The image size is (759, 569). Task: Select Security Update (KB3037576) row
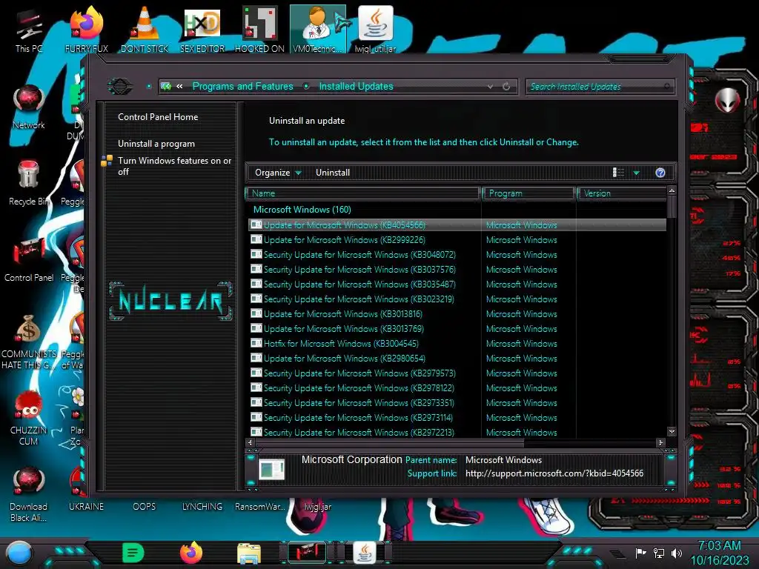pos(457,270)
